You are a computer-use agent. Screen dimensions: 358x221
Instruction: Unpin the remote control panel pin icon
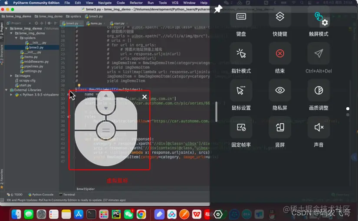point(218,9)
